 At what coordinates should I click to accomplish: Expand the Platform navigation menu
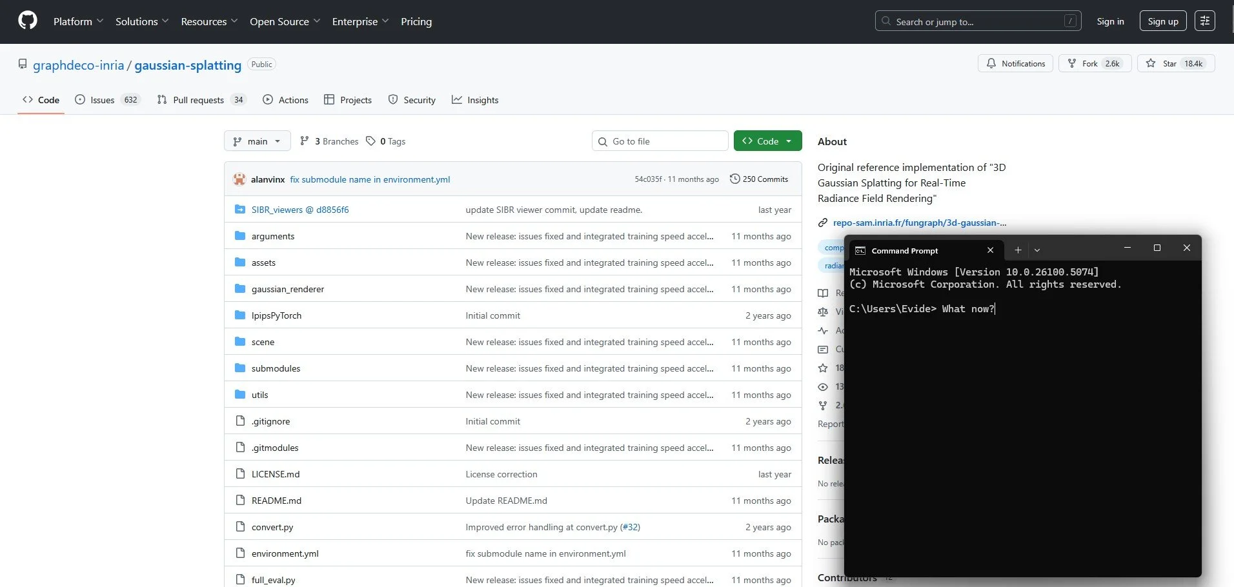point(78,21)
